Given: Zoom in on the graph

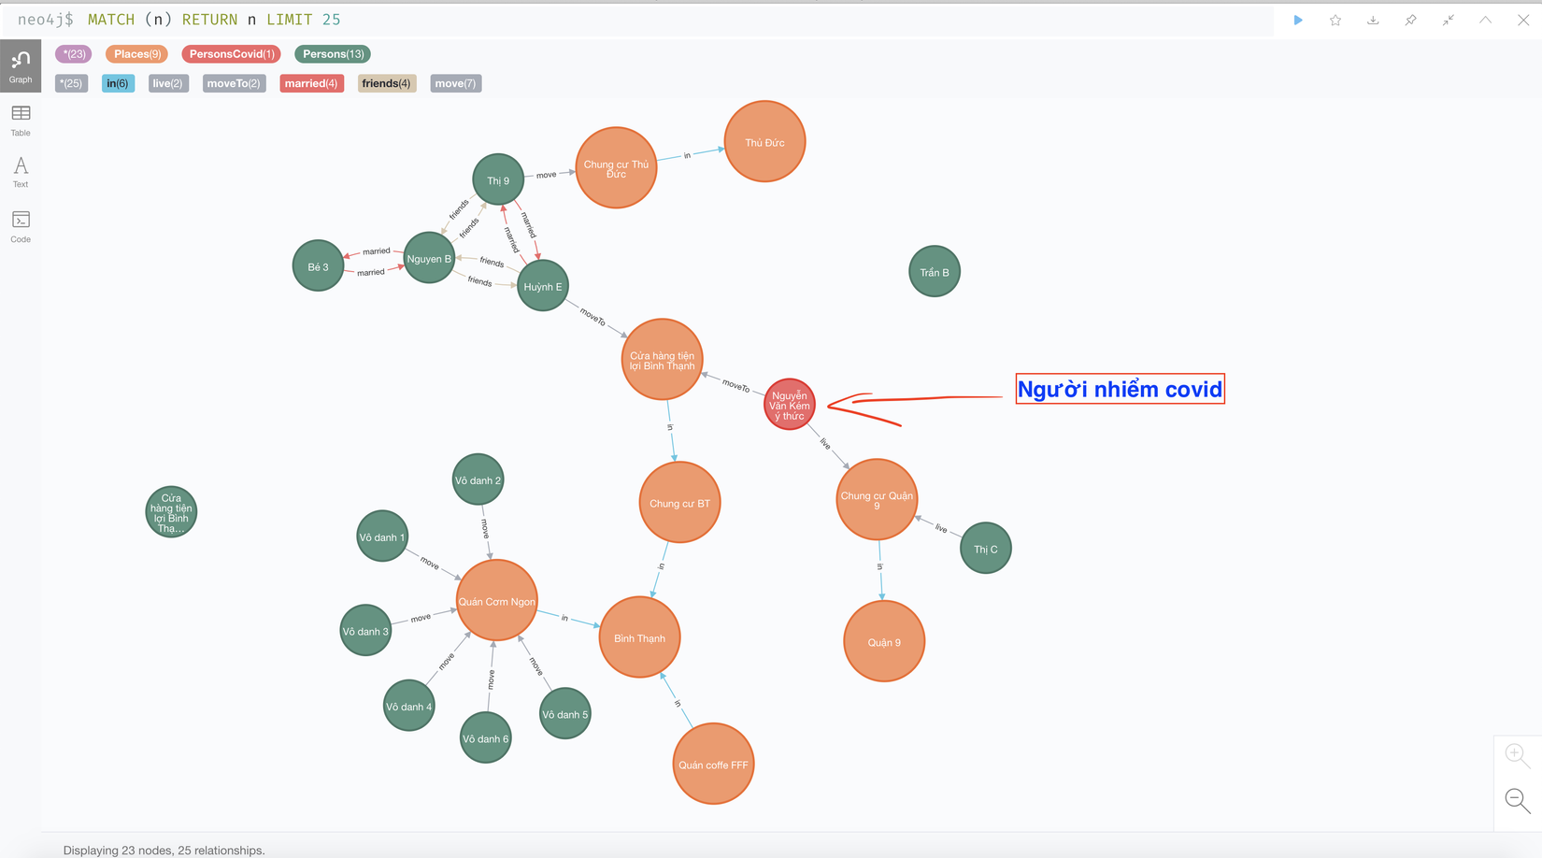Looking at the screenshot, I should [1517, 755].
